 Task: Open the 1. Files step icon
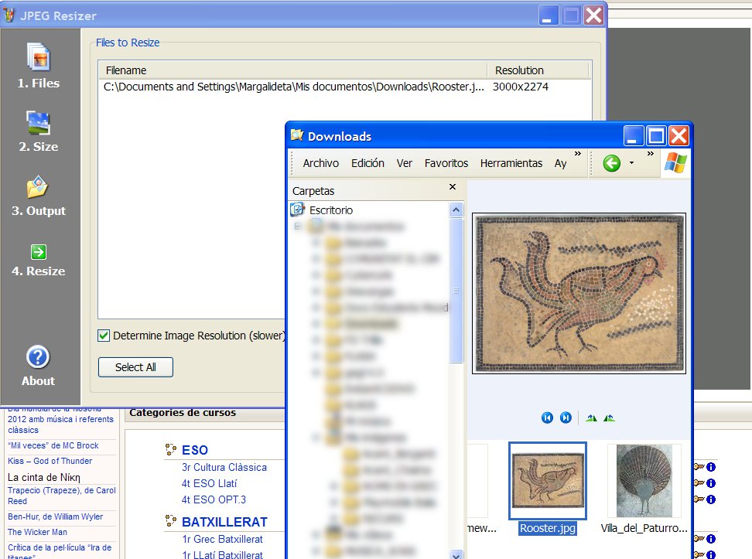pyautogui.click(x=39, y=57)
